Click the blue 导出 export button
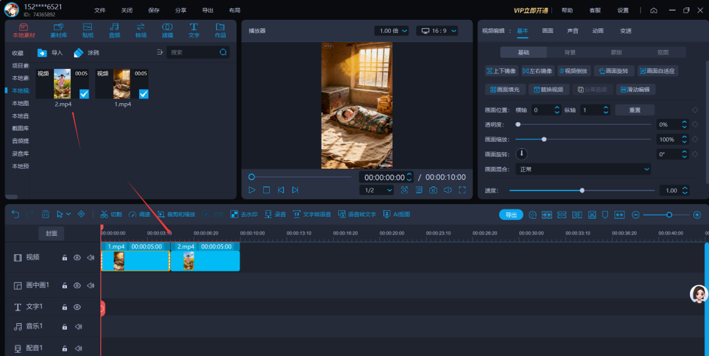709x356 pixels. 511,215
